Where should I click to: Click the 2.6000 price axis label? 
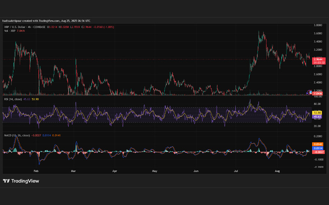pyautogui.click(x=318, y=74)
